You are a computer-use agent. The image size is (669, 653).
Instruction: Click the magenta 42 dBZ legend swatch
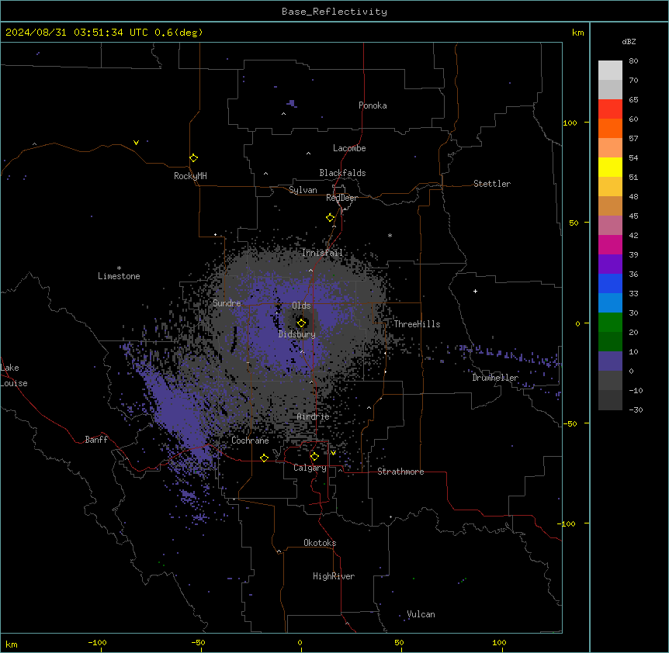[x=610, y=244]
